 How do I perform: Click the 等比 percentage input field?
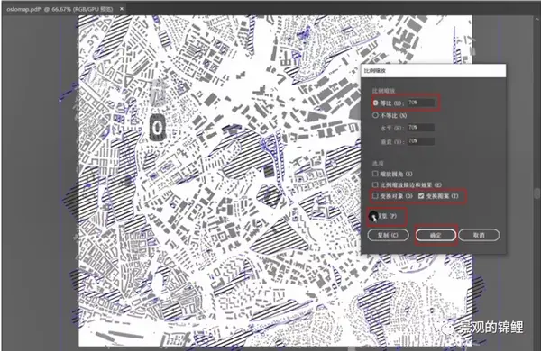[x=420, y=103]
